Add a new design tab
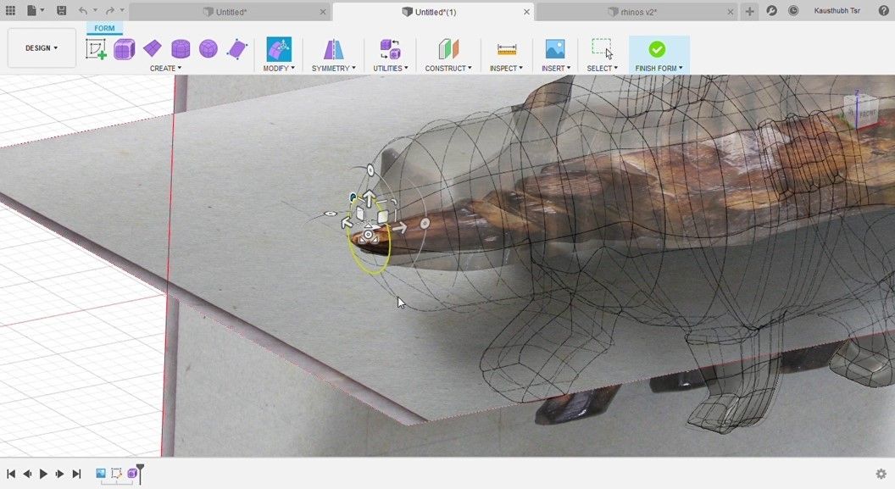The image size is (895, 489). (749, 11)
